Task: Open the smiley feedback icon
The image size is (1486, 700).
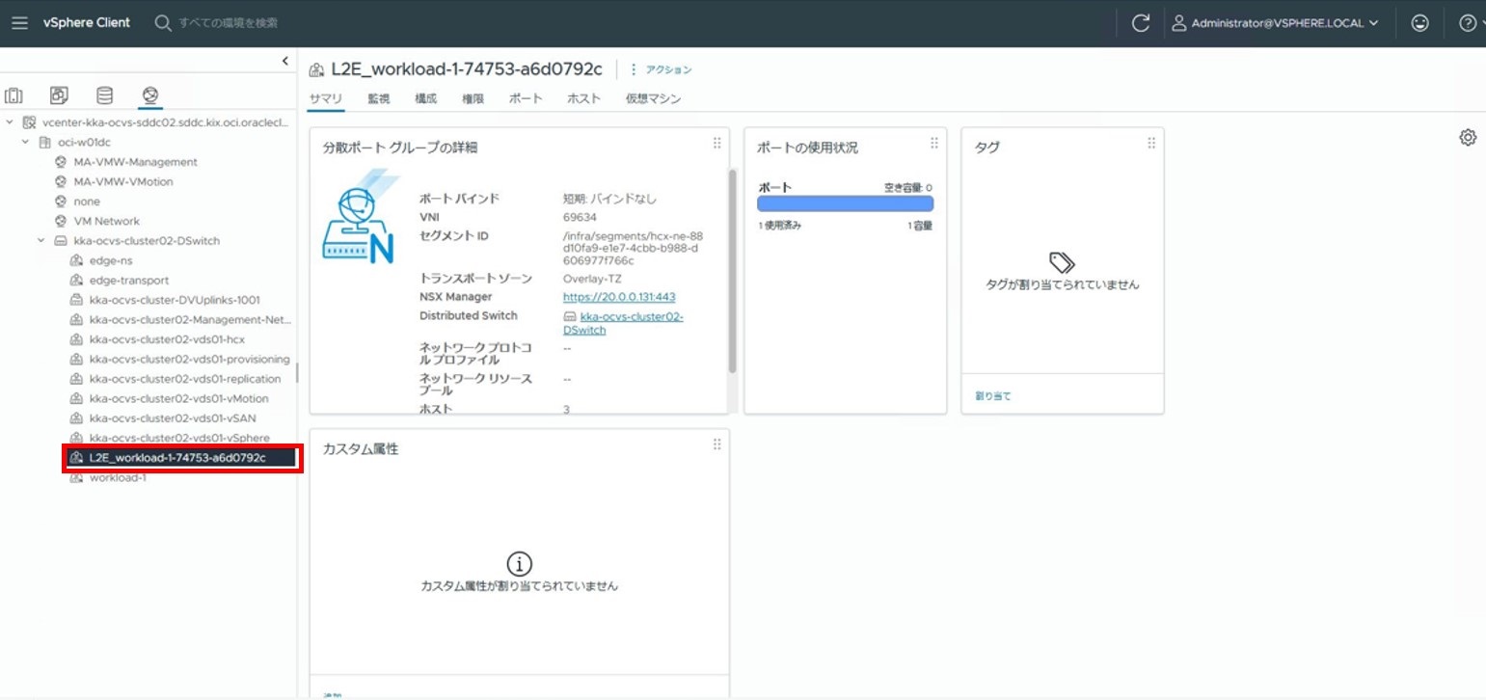Action: 1419,24
